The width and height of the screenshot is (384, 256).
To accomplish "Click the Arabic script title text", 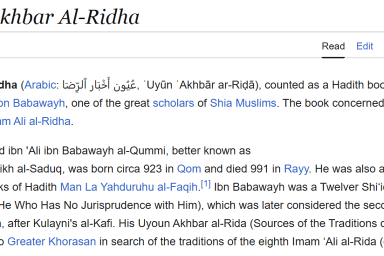I will click(x=99, y=84).
